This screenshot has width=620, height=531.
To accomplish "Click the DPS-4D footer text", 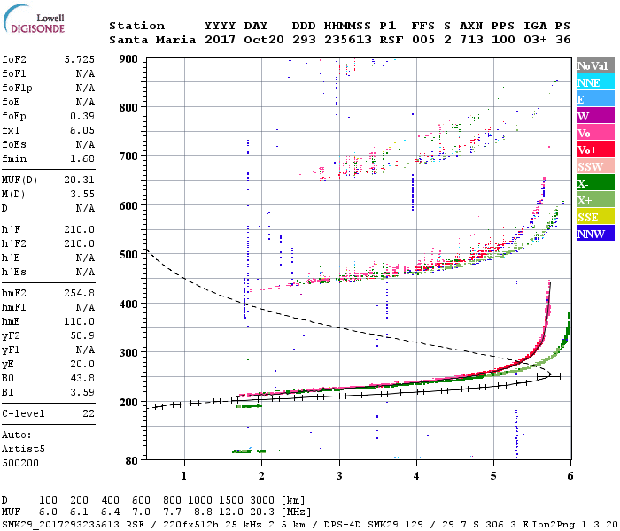I will click(343, 525).
